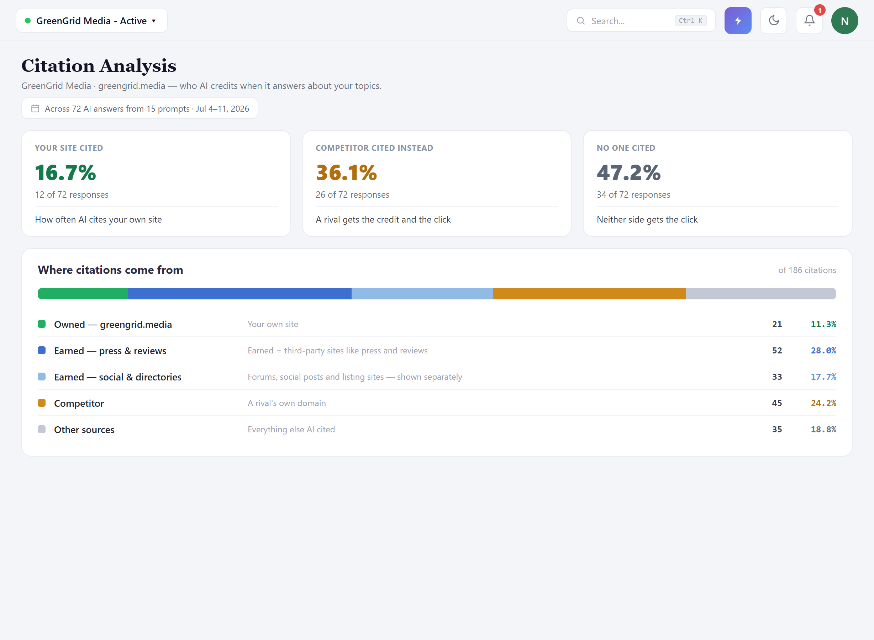
Task: Select the Earned — press & reviews row
Action: point(437,351)
